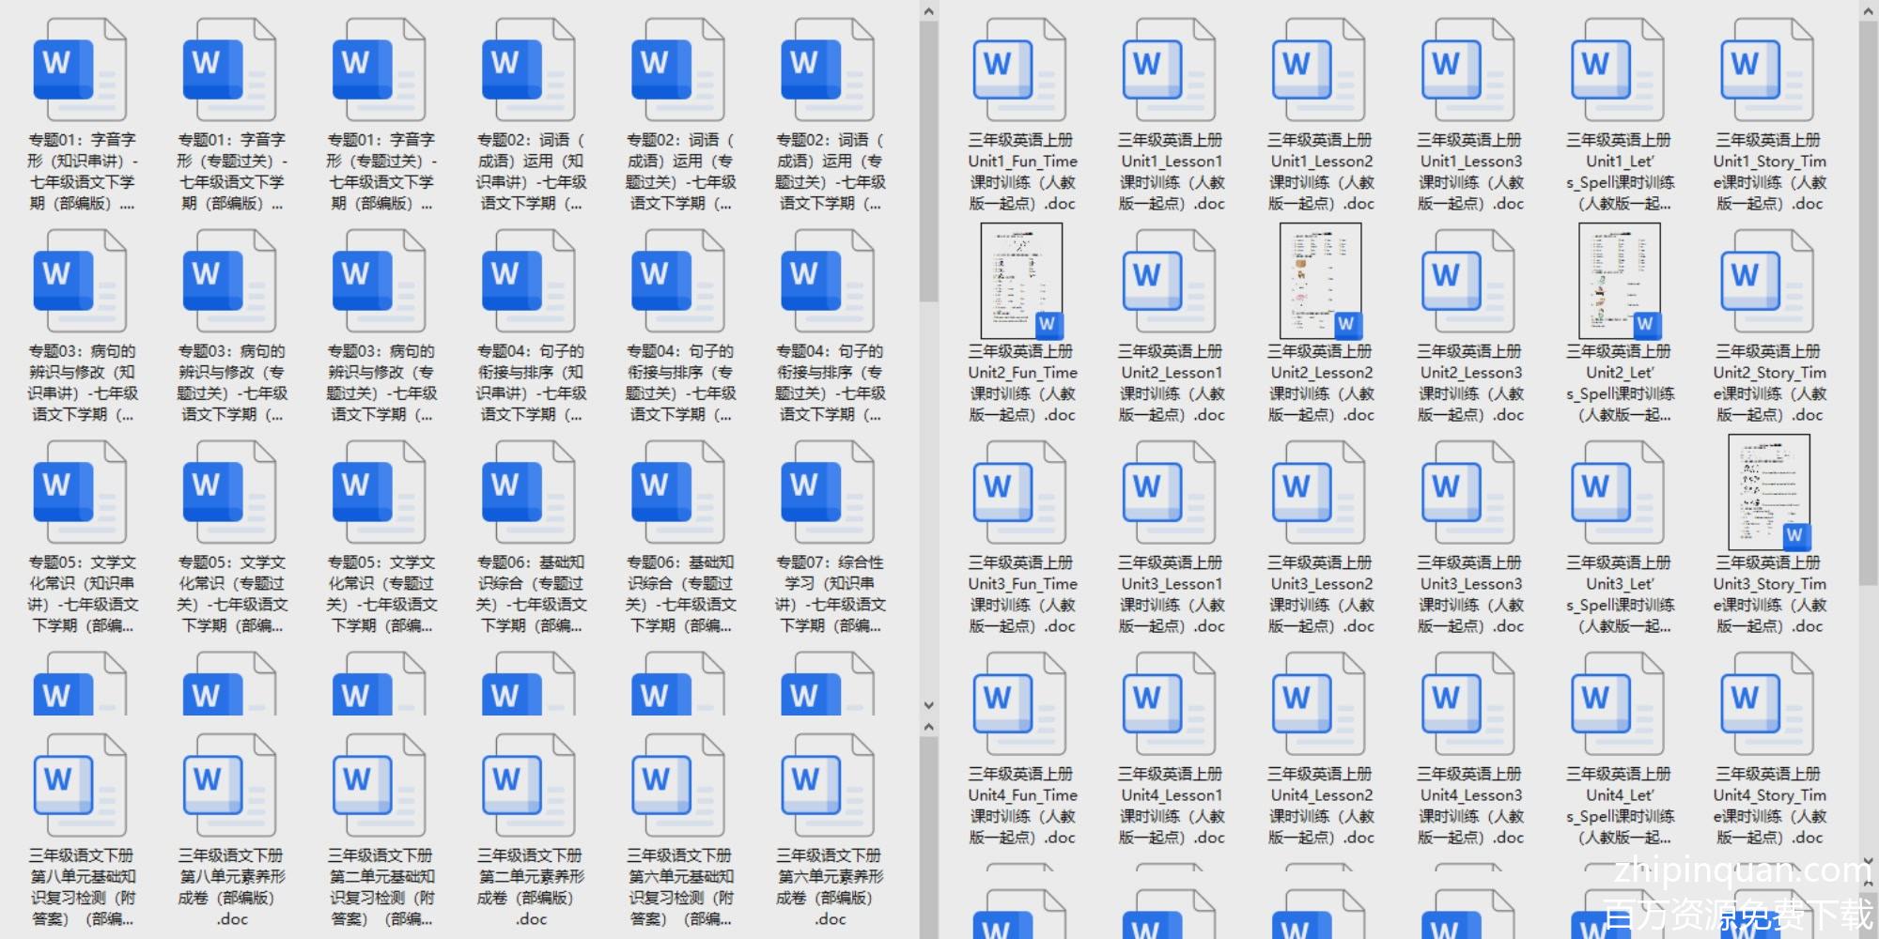Click the file name 三年级英语上册 Unit1_Lesson1 课时训练
This screenshot has width=1879, height=939.
pos(1171,172)
